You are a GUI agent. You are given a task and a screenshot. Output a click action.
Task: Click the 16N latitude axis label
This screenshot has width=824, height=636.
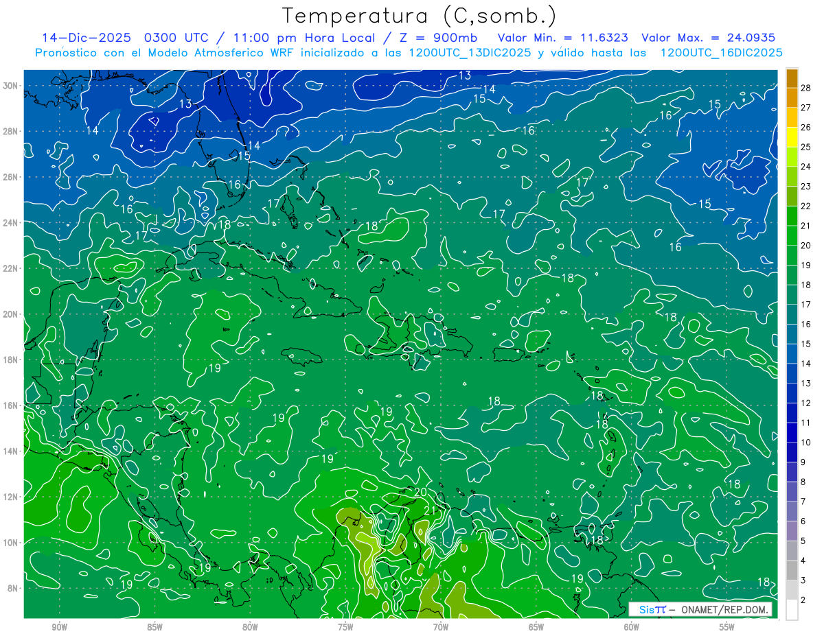coord(12,405)
